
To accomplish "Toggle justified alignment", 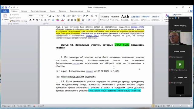I will pos(79,20).
